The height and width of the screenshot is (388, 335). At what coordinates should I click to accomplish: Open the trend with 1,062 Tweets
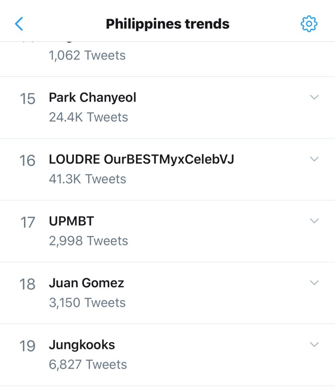pyautogui.click(x=87, y=56)
